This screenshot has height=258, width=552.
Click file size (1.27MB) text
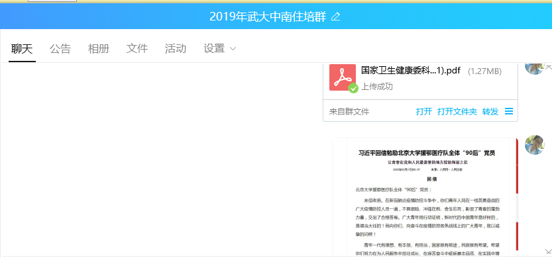[484, 71]
